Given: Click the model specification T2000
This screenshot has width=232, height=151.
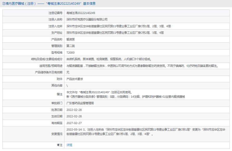Looking at the screenshot, I should coord(71,53).
